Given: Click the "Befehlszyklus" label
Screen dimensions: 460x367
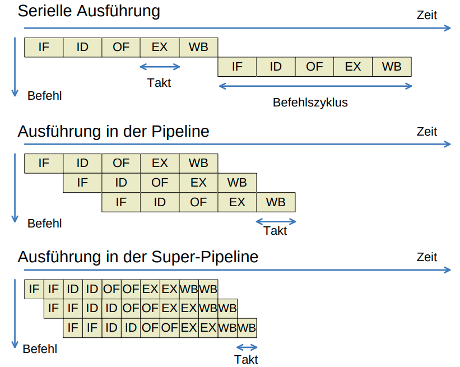Looking at the screenshot, I should point(310,103).
